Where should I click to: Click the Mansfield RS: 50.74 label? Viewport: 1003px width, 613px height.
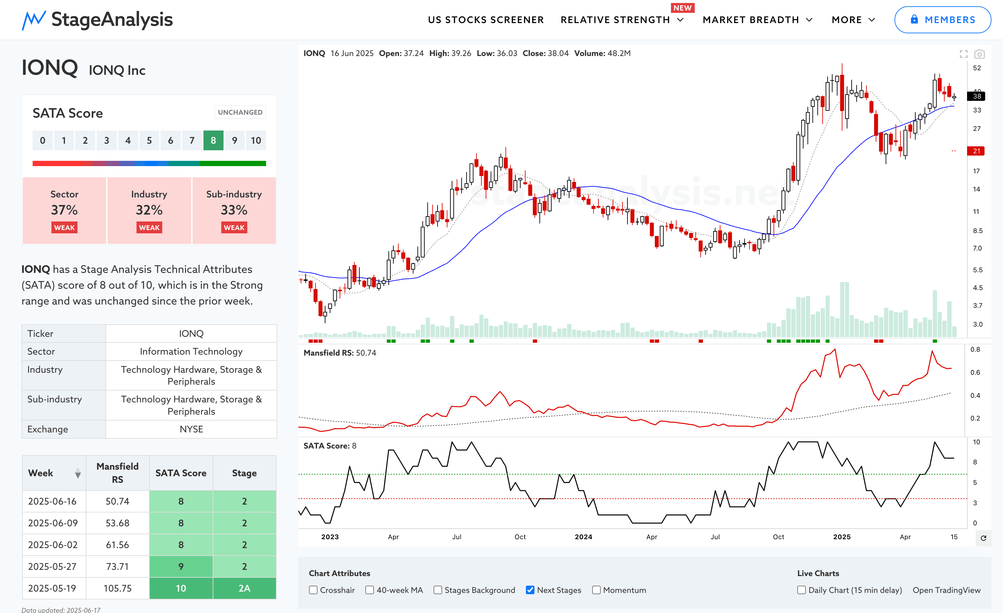pos(340,353)
